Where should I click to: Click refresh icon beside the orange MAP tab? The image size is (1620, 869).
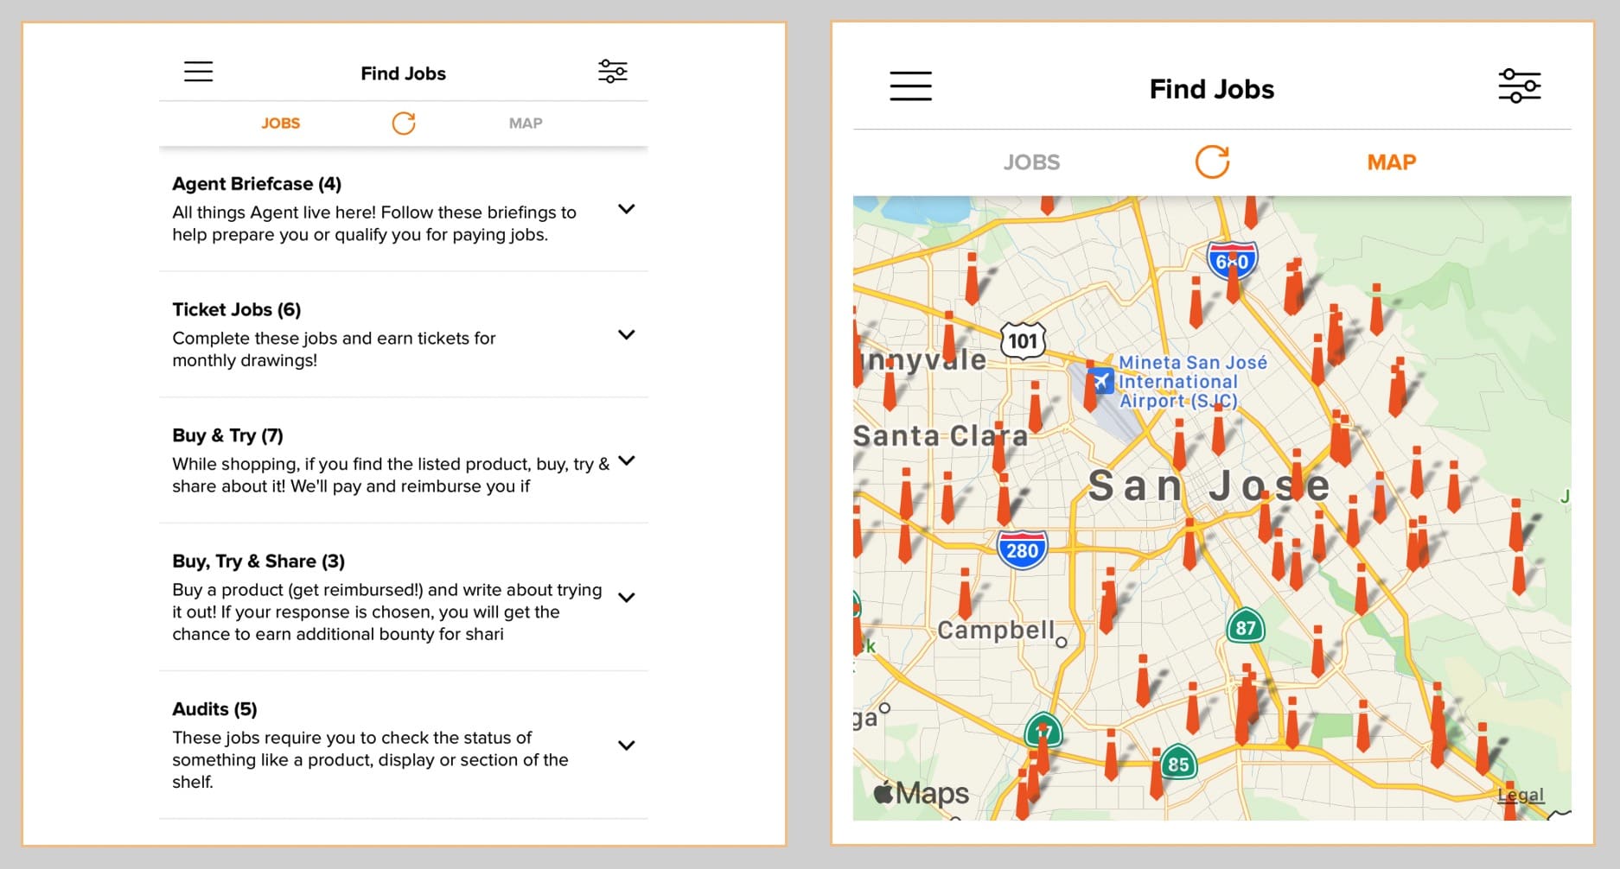[1212, 162]
